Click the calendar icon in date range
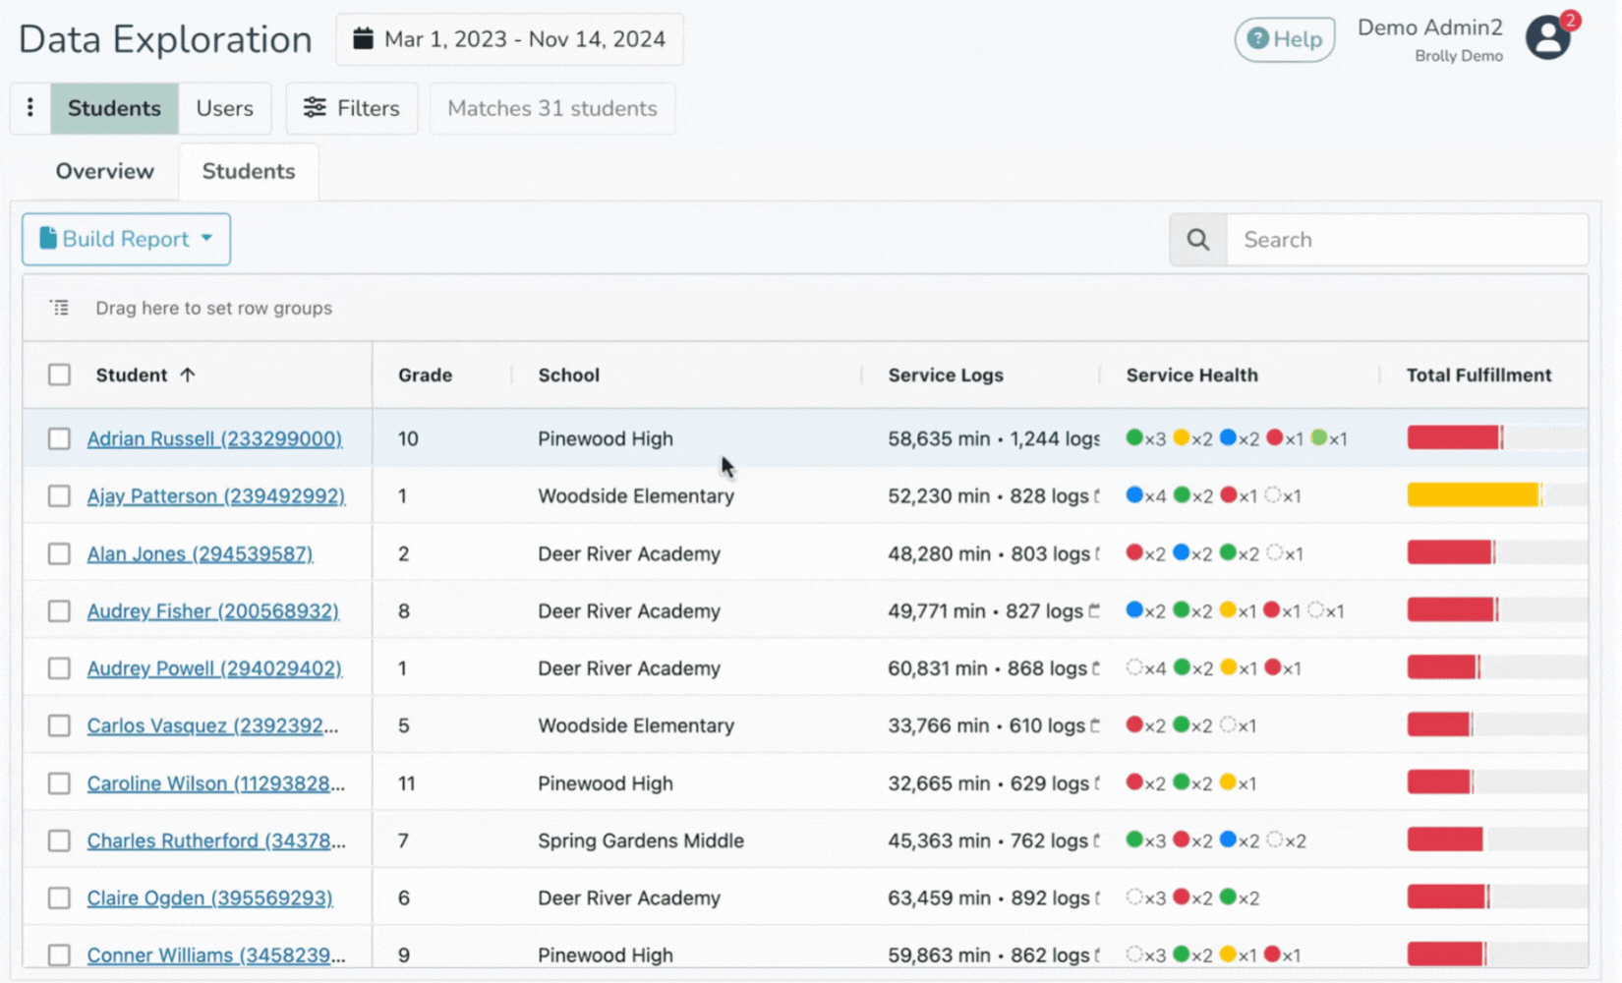Image resolution: width=1622 pixels, height=983 pixels. [x=363, y=38]
